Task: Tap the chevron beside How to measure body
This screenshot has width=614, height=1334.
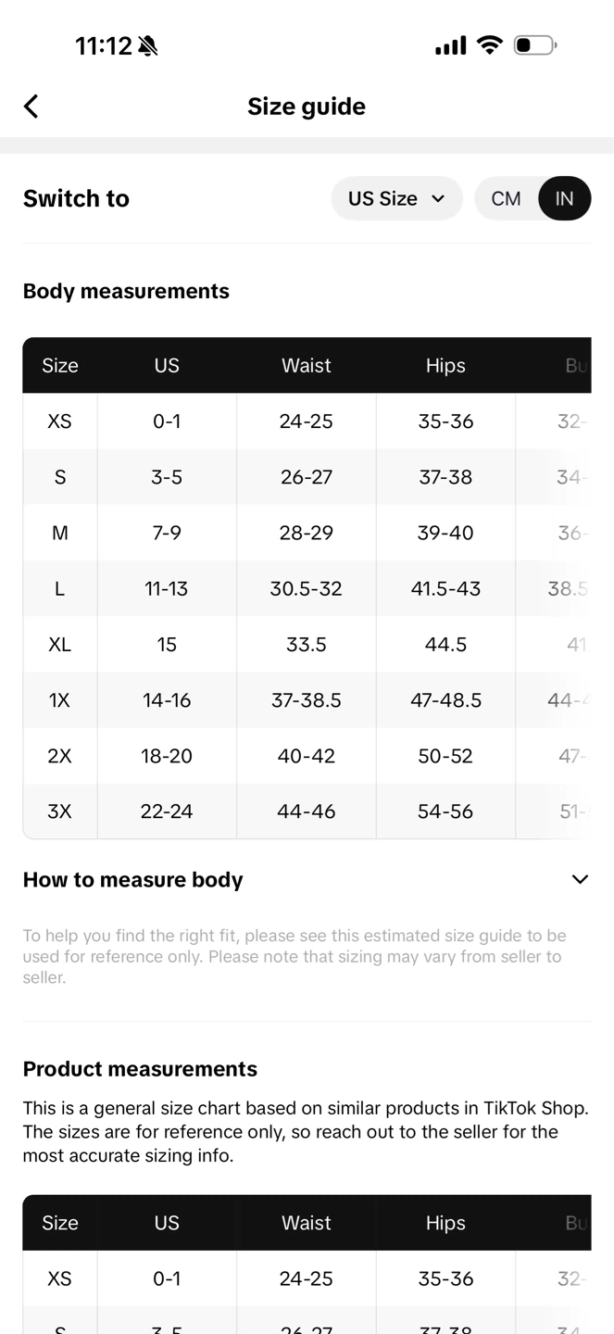Action: [x=580, y=879]
